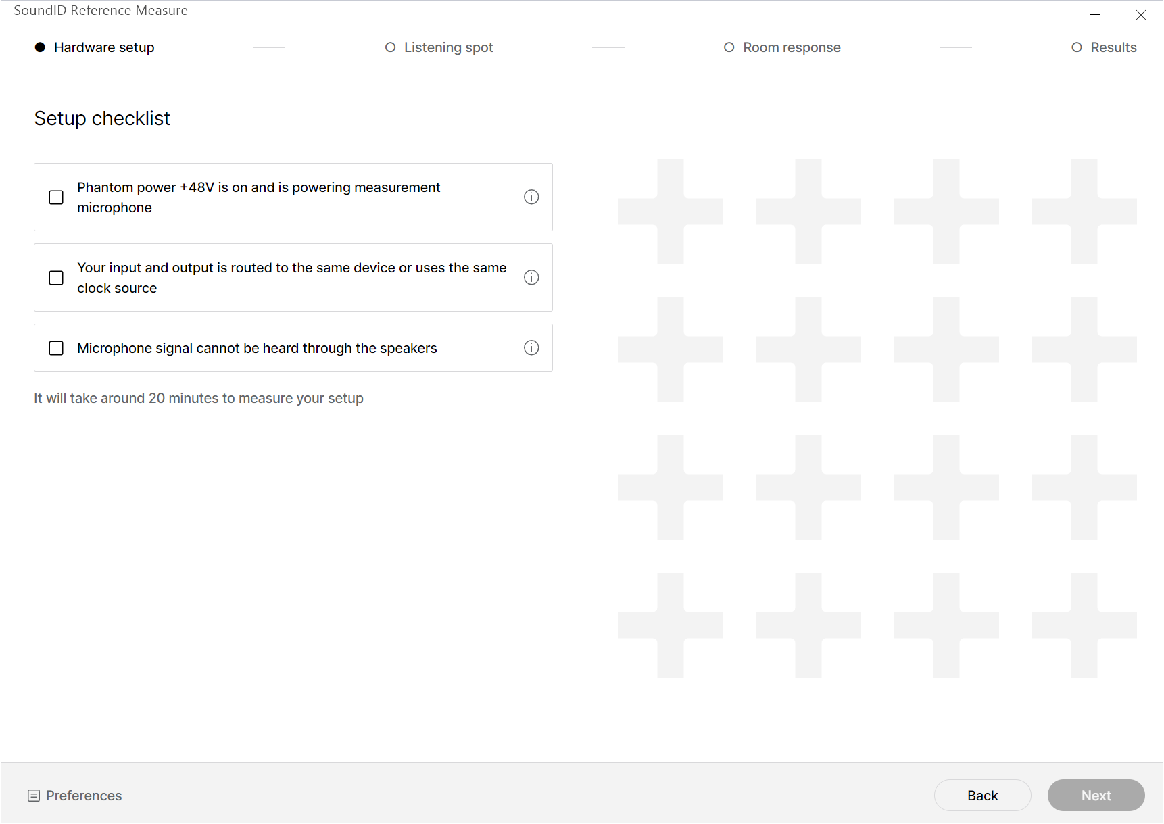Click the Results step circle
Viewport: 1164px width, 824px height.
[1077, 47]
